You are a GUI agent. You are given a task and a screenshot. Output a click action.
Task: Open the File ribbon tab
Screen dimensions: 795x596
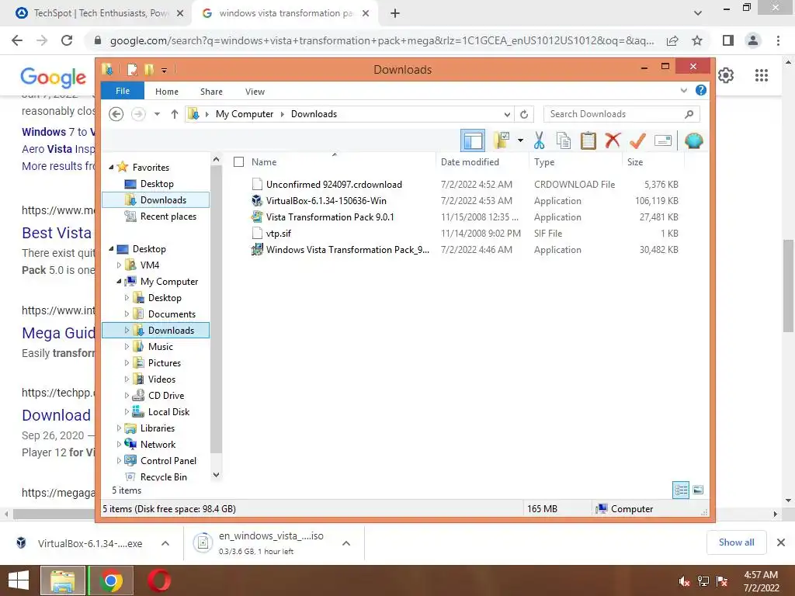click(x=123, y=91)
